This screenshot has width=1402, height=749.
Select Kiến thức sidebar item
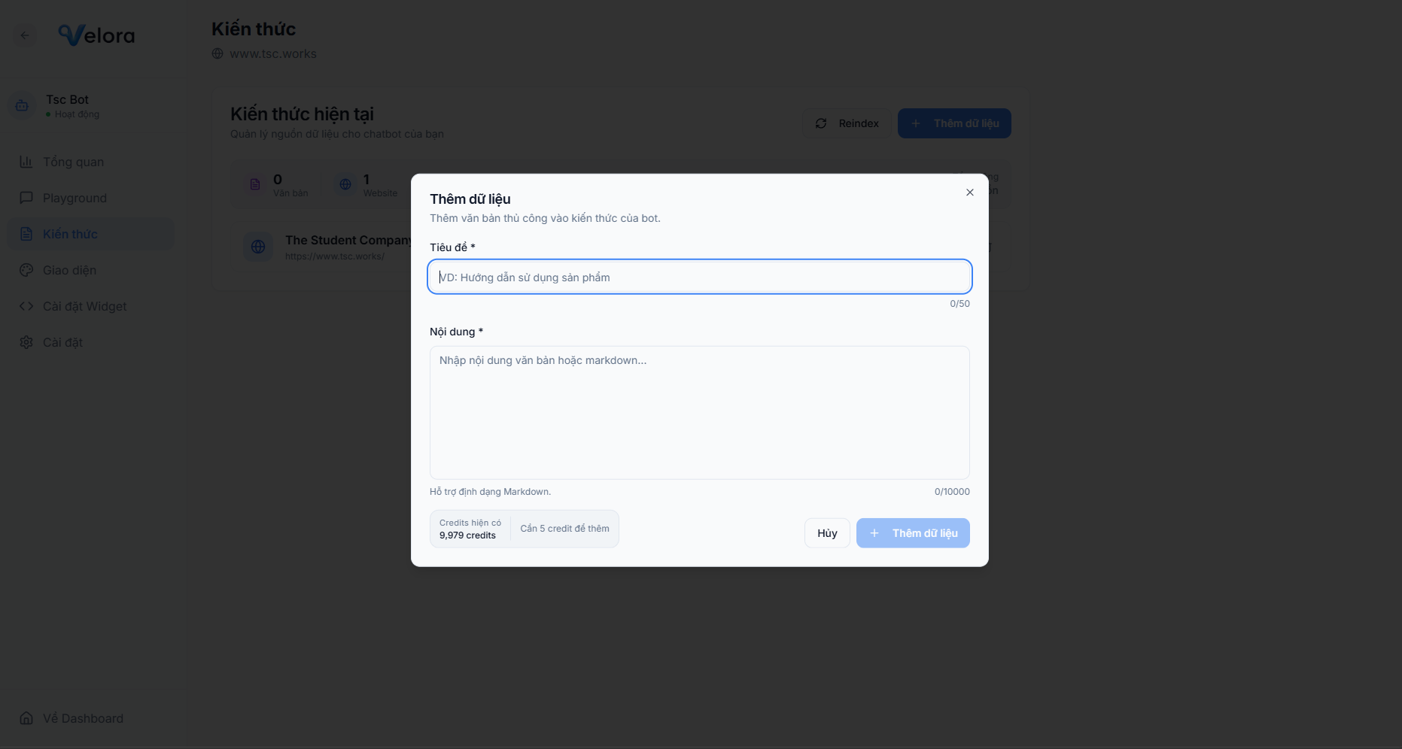click(70, 234)
